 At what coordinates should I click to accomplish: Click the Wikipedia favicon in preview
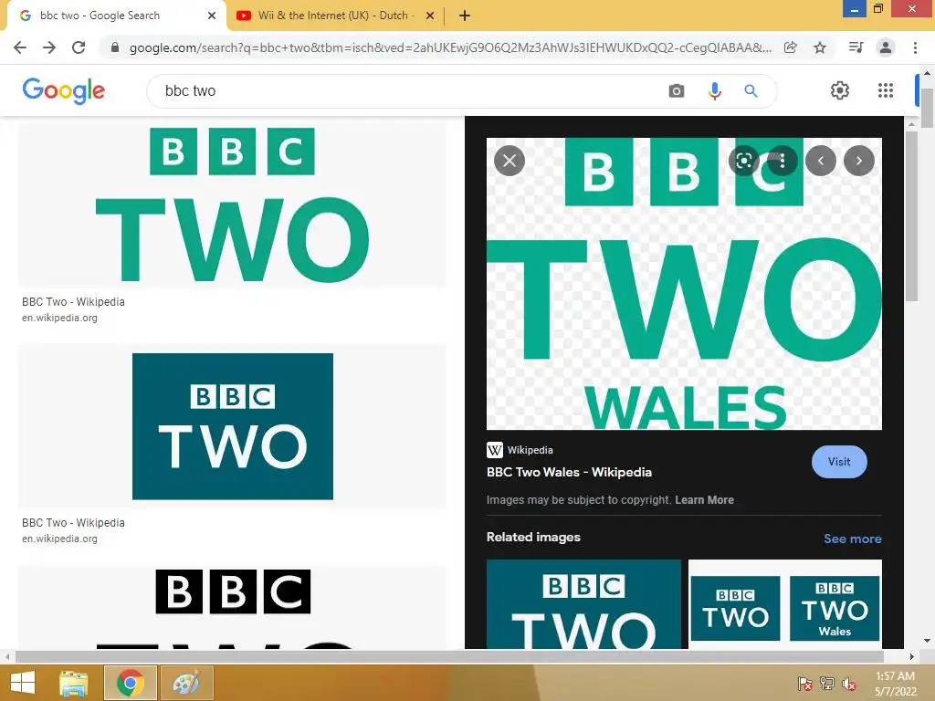pos(494,450)
